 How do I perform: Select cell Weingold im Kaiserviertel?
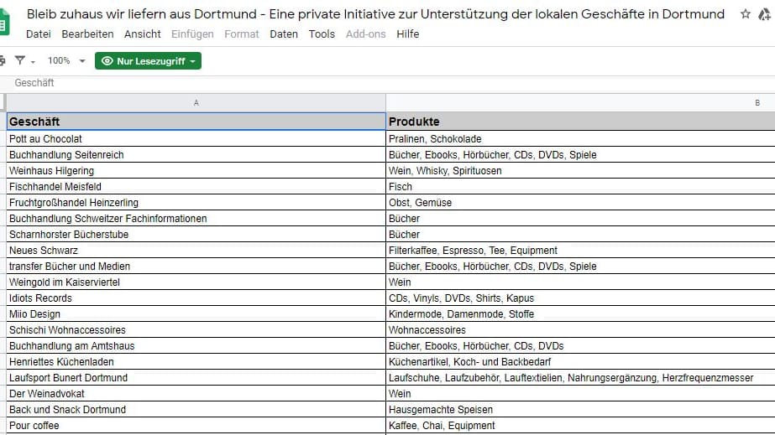coord(196,282)
